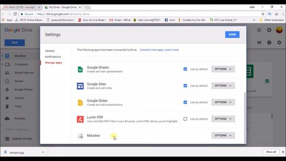Image resolution: width=286 pixels, height=161 pixels.
Task: Bookmark this page with the star
Action: [x=263, y=14]
